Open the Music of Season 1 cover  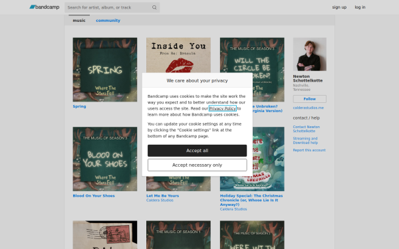178,235
